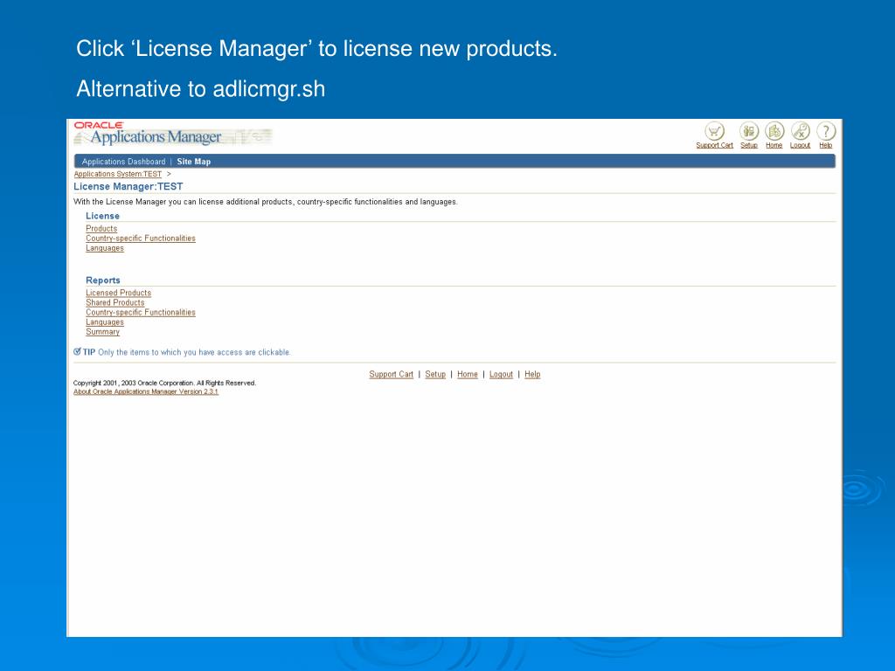Image resolution: width=895 pixels, height=671 pixels.
Task: Click License Manager:TEST page heading
Action: point(128,187)
